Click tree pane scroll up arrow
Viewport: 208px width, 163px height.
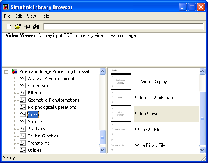coord(102,71)
